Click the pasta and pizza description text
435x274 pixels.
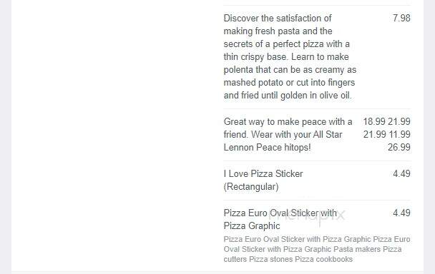tap(290, 57)
